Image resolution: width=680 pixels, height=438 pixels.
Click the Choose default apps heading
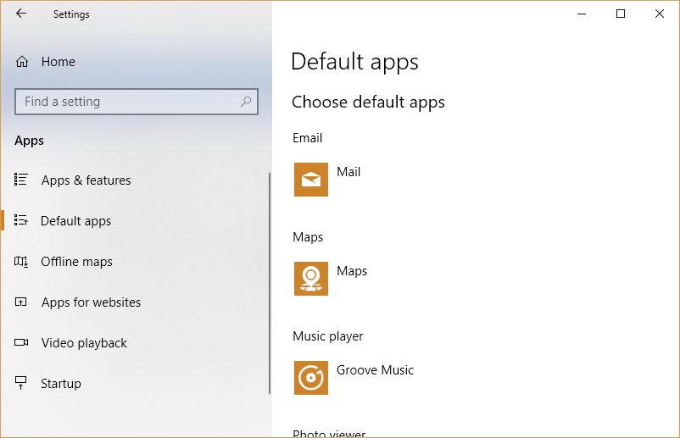tap(368, 103)
